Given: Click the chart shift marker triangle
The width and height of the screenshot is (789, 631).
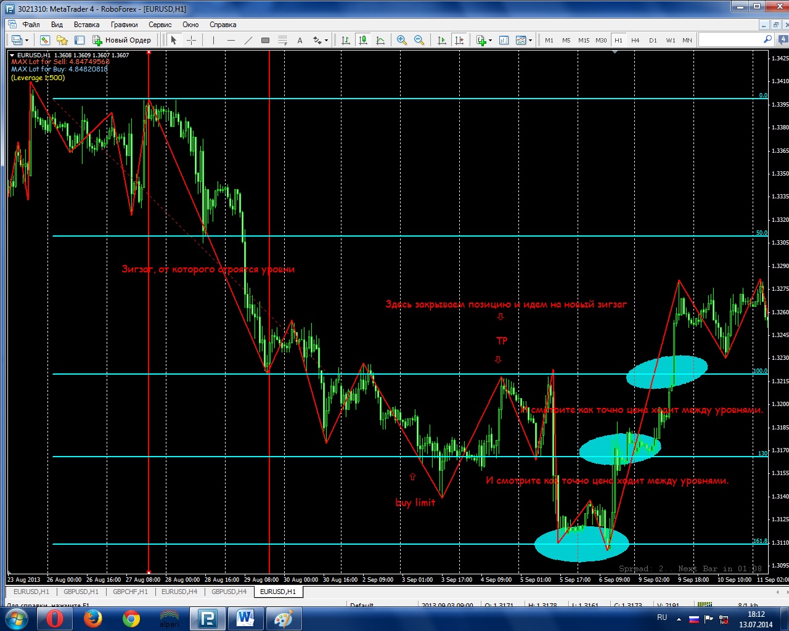Looking at the screenshot, I should click(615, 52).
